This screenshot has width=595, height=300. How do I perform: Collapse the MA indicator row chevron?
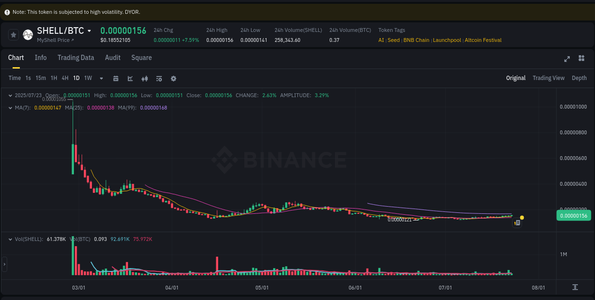(10, 108)
